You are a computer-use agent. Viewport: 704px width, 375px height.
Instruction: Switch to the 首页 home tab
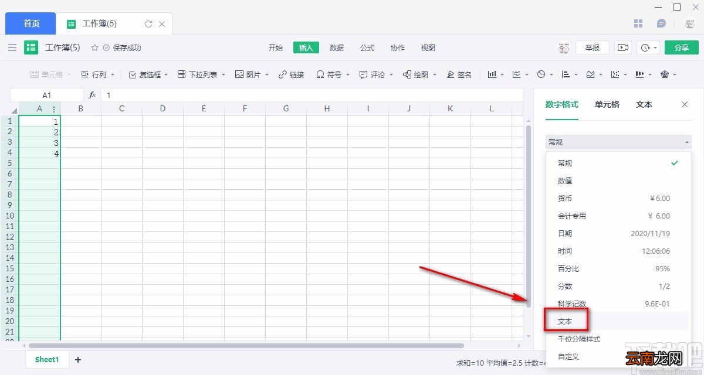(x=32, y=23)
